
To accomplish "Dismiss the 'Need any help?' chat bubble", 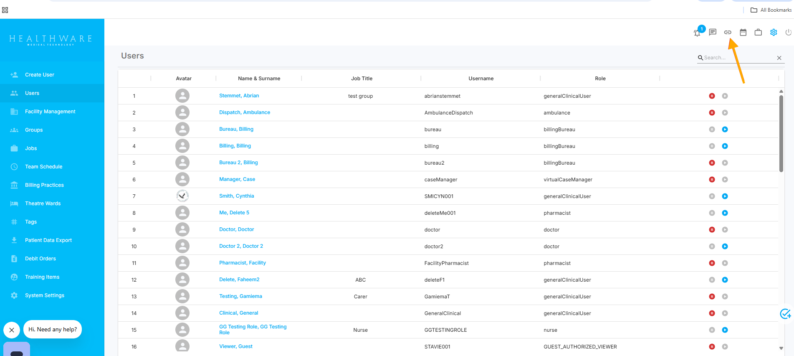I will pyautogui.click(x=12, y=330).
